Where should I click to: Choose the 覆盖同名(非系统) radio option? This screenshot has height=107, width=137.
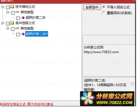[104, 13]
